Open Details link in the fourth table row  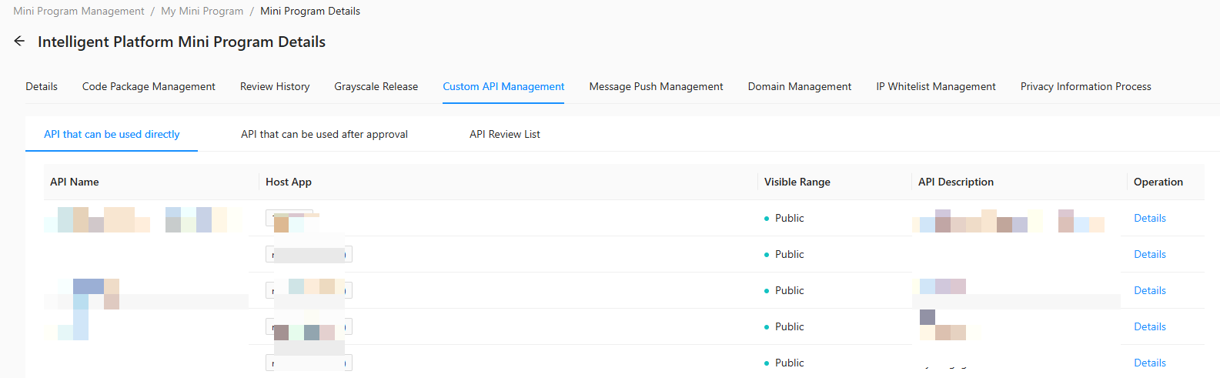coord(1150,326)
